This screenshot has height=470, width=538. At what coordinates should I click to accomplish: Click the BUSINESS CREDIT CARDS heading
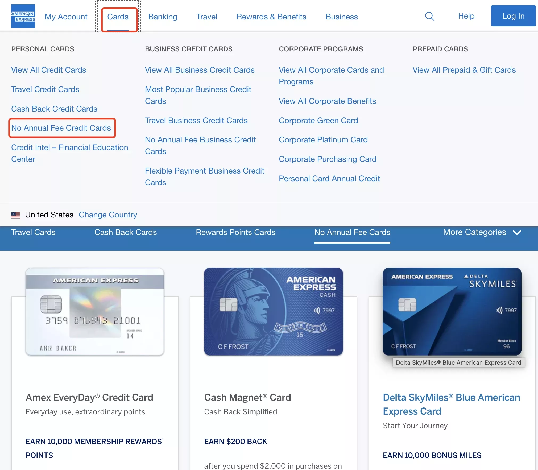tap(189, 49)
